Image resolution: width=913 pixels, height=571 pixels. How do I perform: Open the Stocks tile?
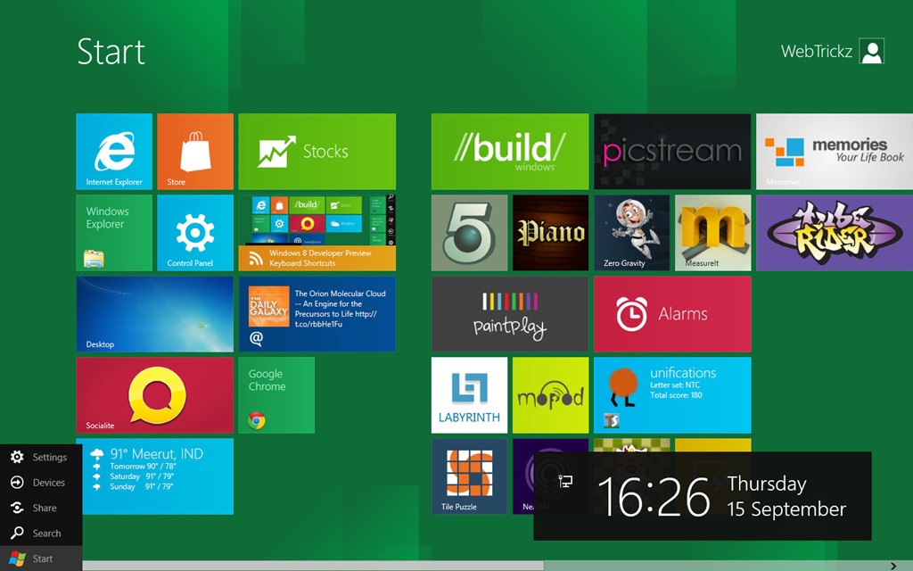coord(317,152)
